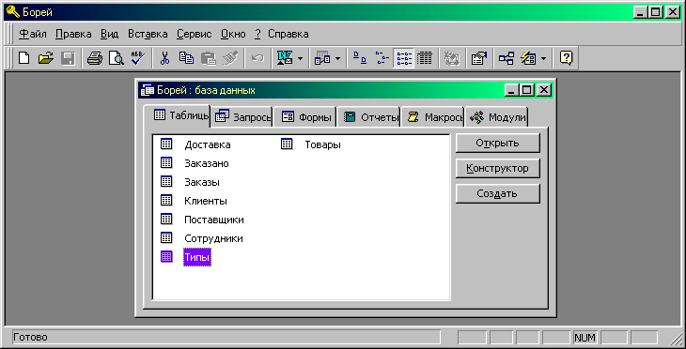Click the Code toolbar icon

[451, 58]
